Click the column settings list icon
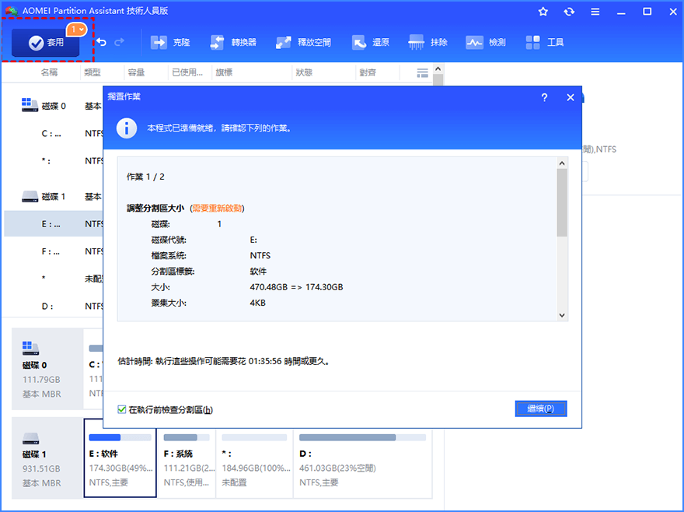 422,73
